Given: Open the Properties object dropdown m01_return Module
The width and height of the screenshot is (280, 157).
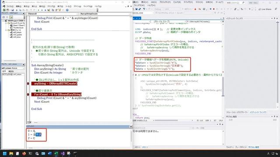Looking at the screenshot, I should pyautogui.click(x=13, y=68).
